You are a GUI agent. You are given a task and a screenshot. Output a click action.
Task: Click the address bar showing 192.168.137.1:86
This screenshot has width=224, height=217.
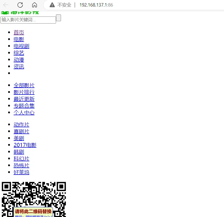96,5
